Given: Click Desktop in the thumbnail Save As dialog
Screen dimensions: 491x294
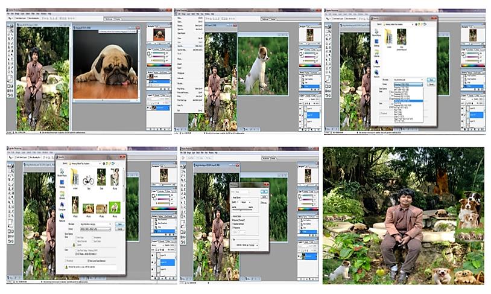Looking at the screenshot, I should point(62,184).
